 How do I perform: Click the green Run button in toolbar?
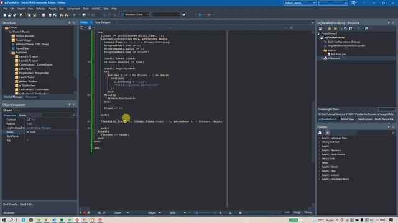pyautogui.click(x=75, y=15)
